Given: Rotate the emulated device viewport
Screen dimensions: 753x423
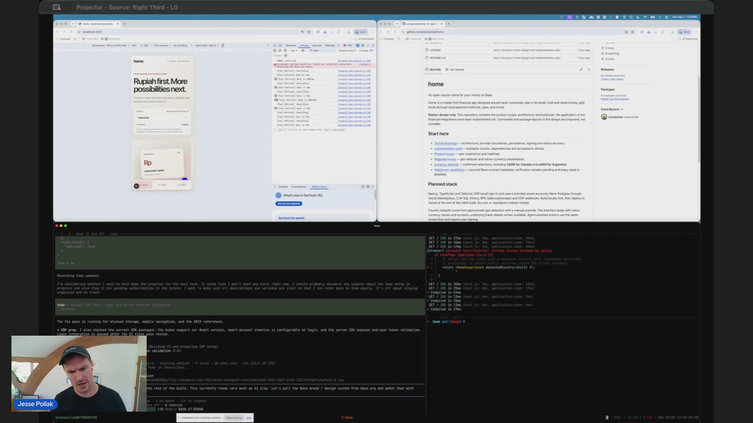Looking at the screenshot, I should [223, 45].
